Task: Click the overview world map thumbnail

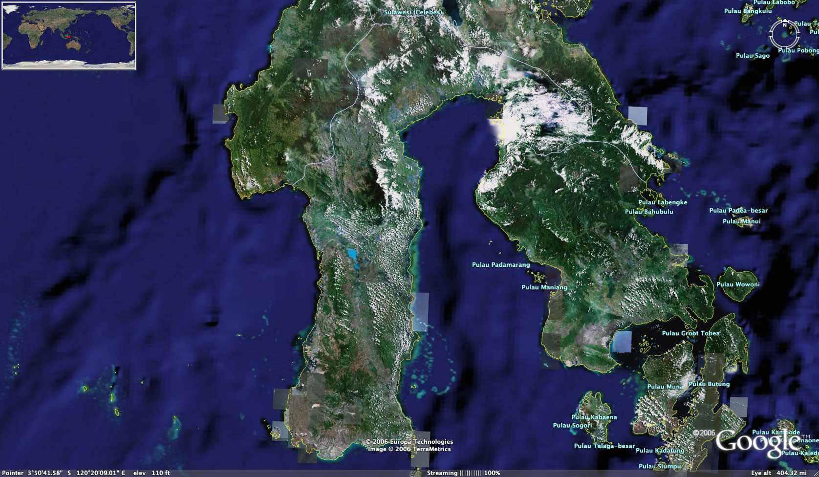Action: [69, 35]
